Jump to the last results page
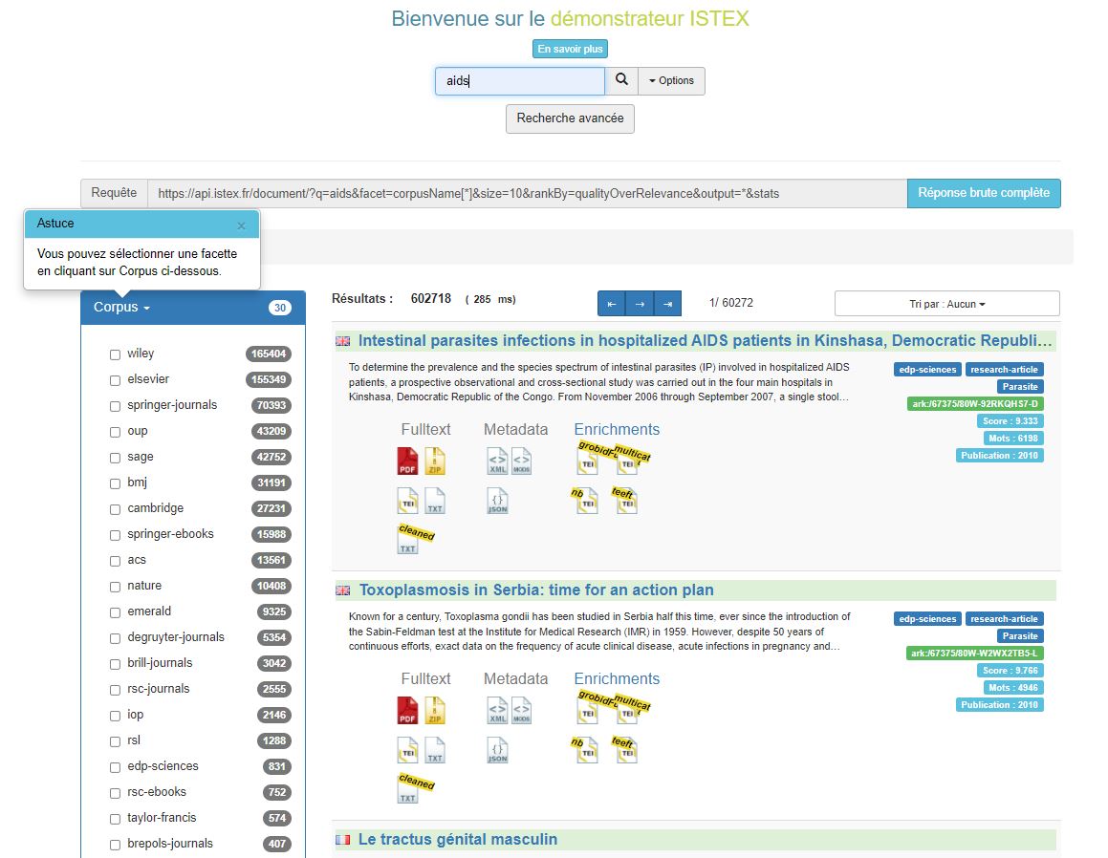 pos(668,304)
